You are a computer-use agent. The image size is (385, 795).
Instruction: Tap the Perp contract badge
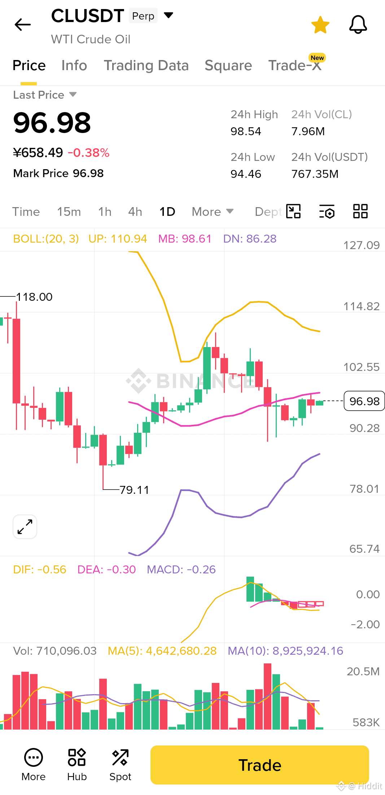143,16
